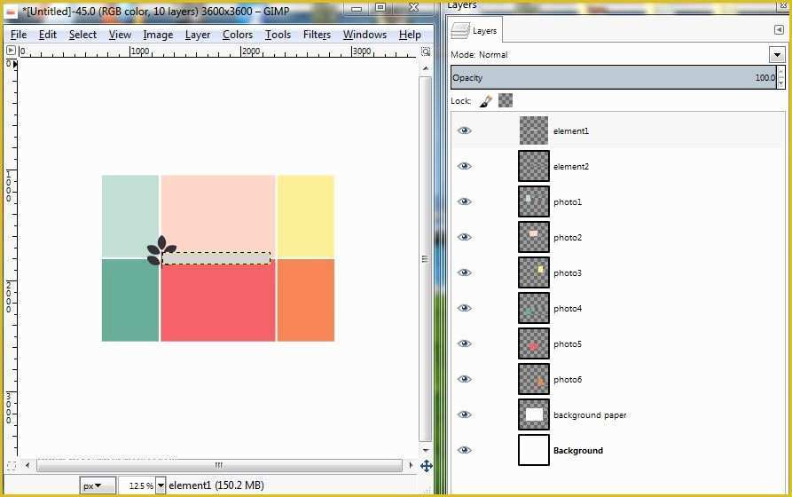
Task: Open the zoom percentage dropdown arrow
Action: pyautogui.click(x=161, y=485)
